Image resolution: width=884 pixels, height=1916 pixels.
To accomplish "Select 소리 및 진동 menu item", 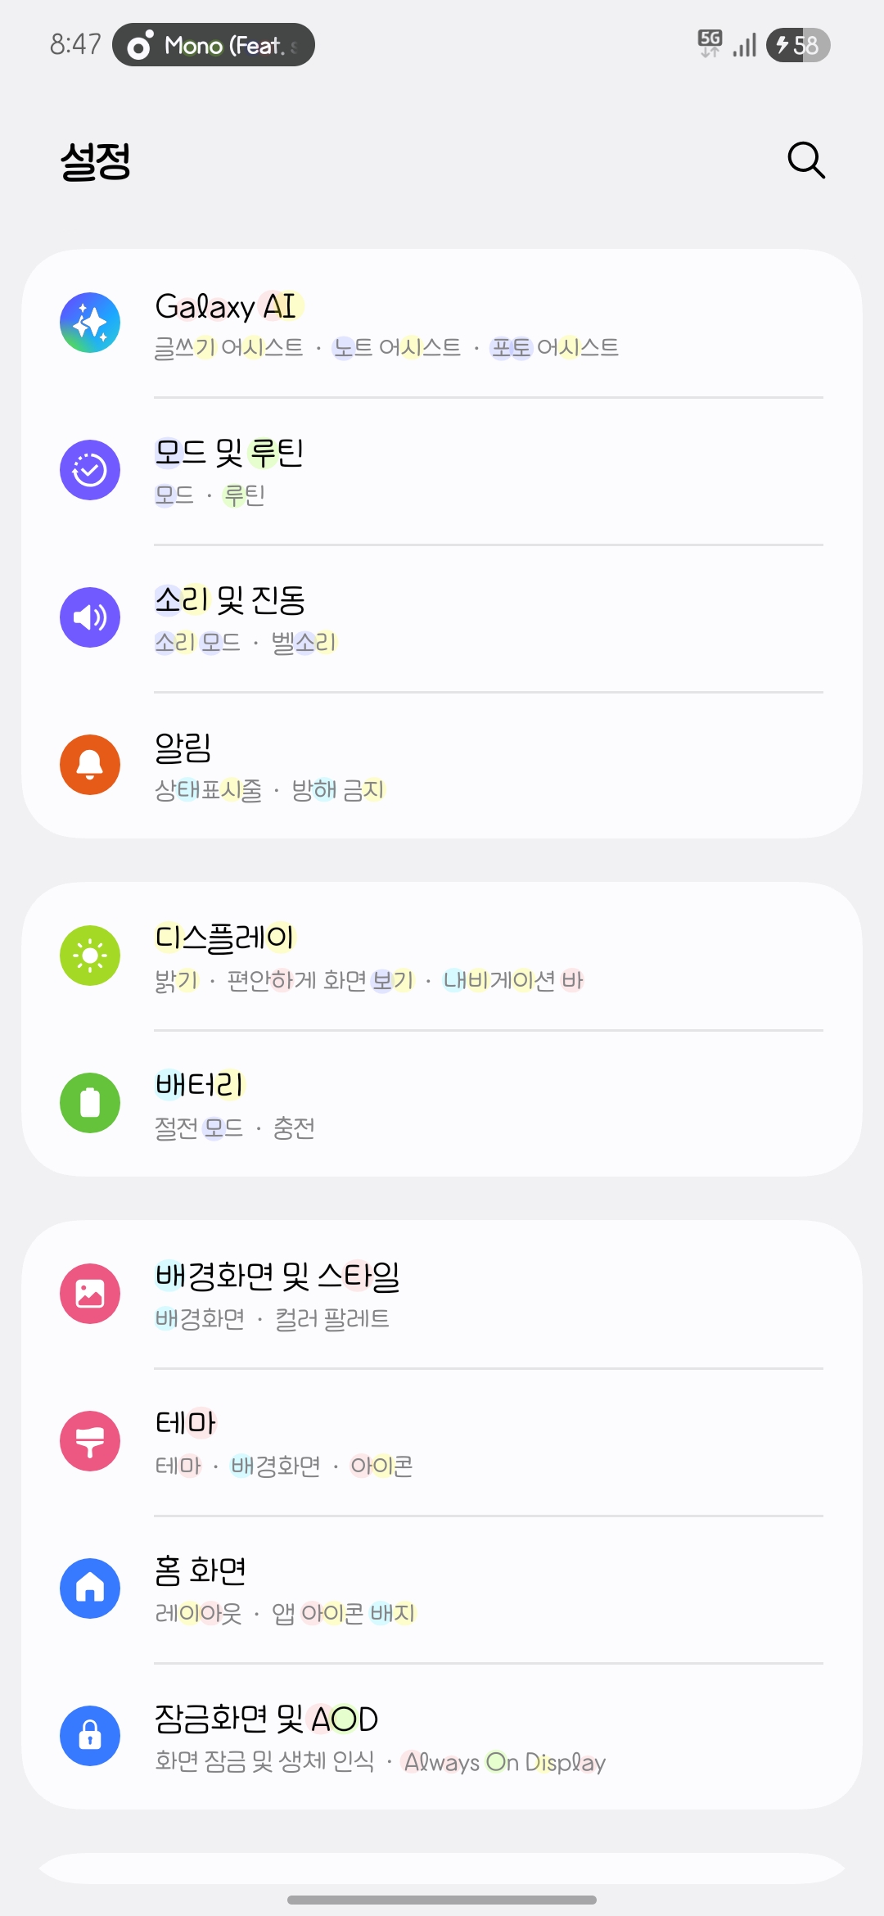I will click(x=442, y=618).
